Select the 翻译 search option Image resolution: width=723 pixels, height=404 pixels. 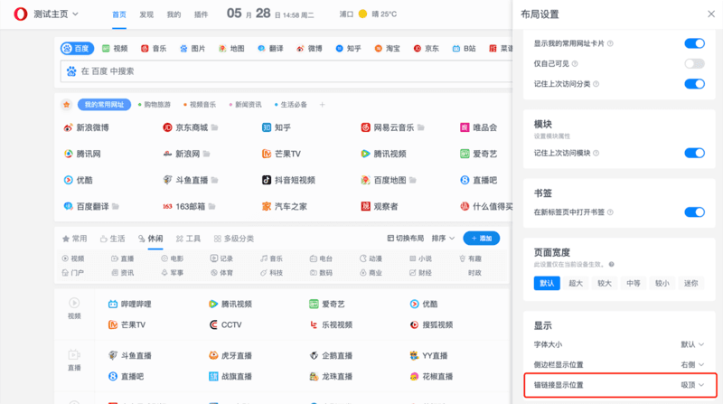click(x=270, y=49)
